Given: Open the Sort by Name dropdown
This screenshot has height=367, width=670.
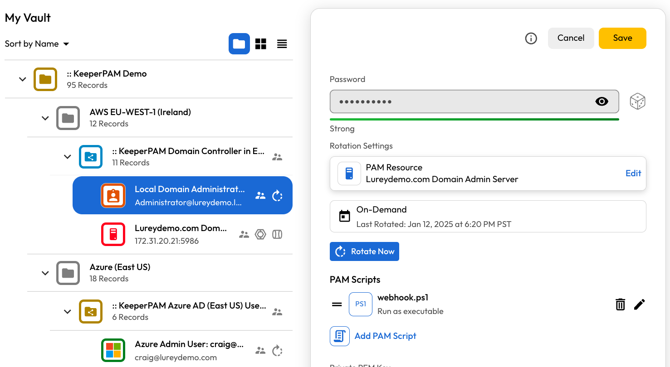Looking at the screenshot, I should coord(37,44).
